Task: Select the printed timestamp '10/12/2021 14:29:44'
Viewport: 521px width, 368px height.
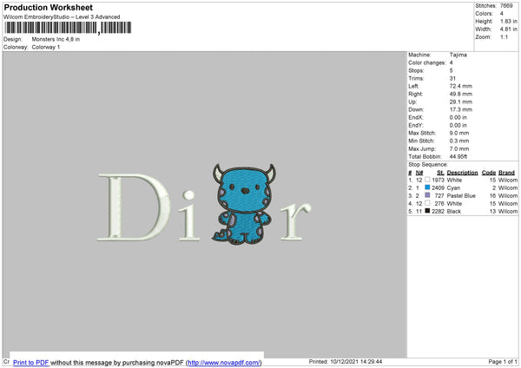Action: (x=356, y=361)
